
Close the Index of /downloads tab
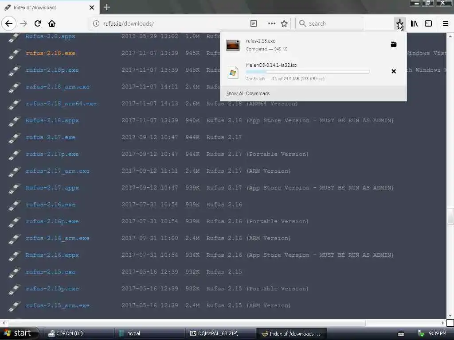pyautogui.click(x=92, y=8)
